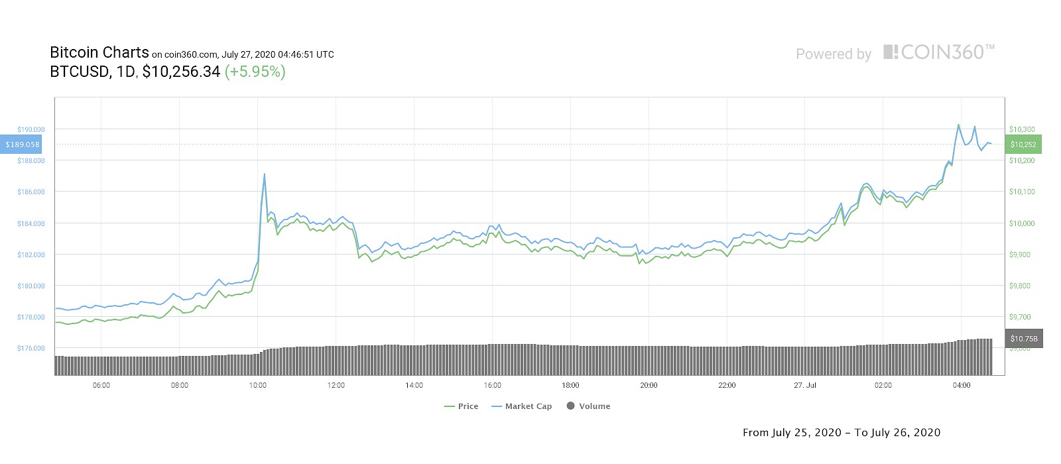The width and height of the screenshot is (1061, 464).
Task: Click the blue Market Cap legend line icon
Action: [x=497, y=406]
